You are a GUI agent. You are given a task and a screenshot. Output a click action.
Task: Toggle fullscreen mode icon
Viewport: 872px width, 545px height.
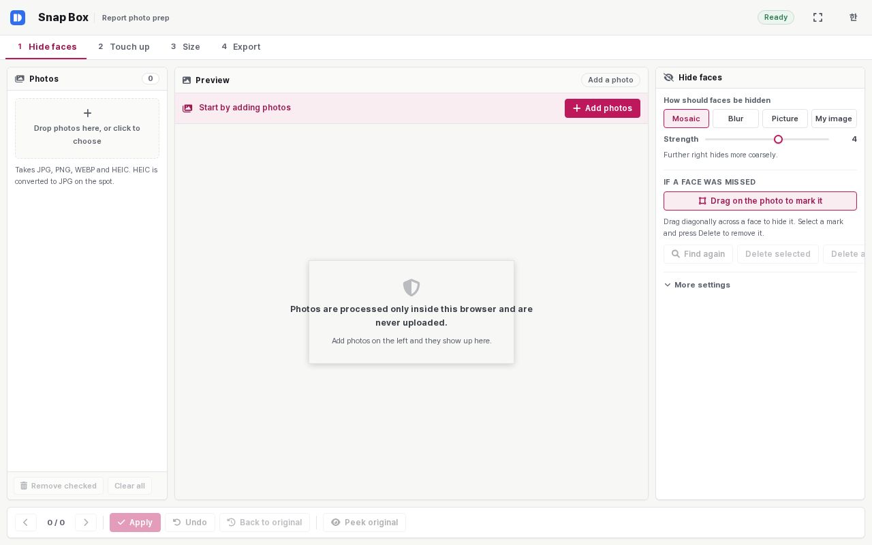pyautogui.click(x=817, y=18)
